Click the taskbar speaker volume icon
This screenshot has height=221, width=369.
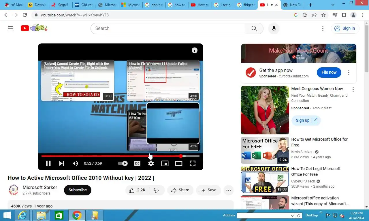point(342,215)
